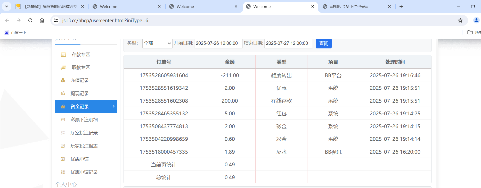Click the 结束日期 end date field
Viewport: 481px width, 188px height.
[288, 43]
